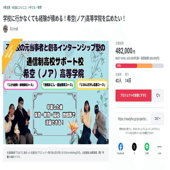This screenshot has height=170, width=170.
Task: Open the #社会にいいこと tag
Action: click(19, 7)
